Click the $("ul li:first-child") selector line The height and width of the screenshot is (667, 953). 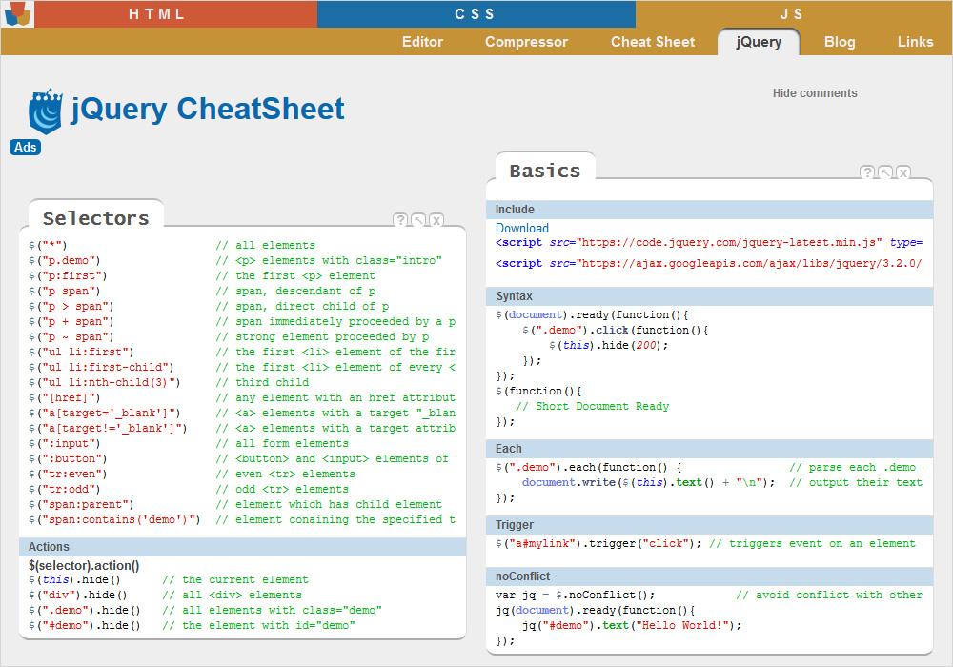tap(242, 367)
